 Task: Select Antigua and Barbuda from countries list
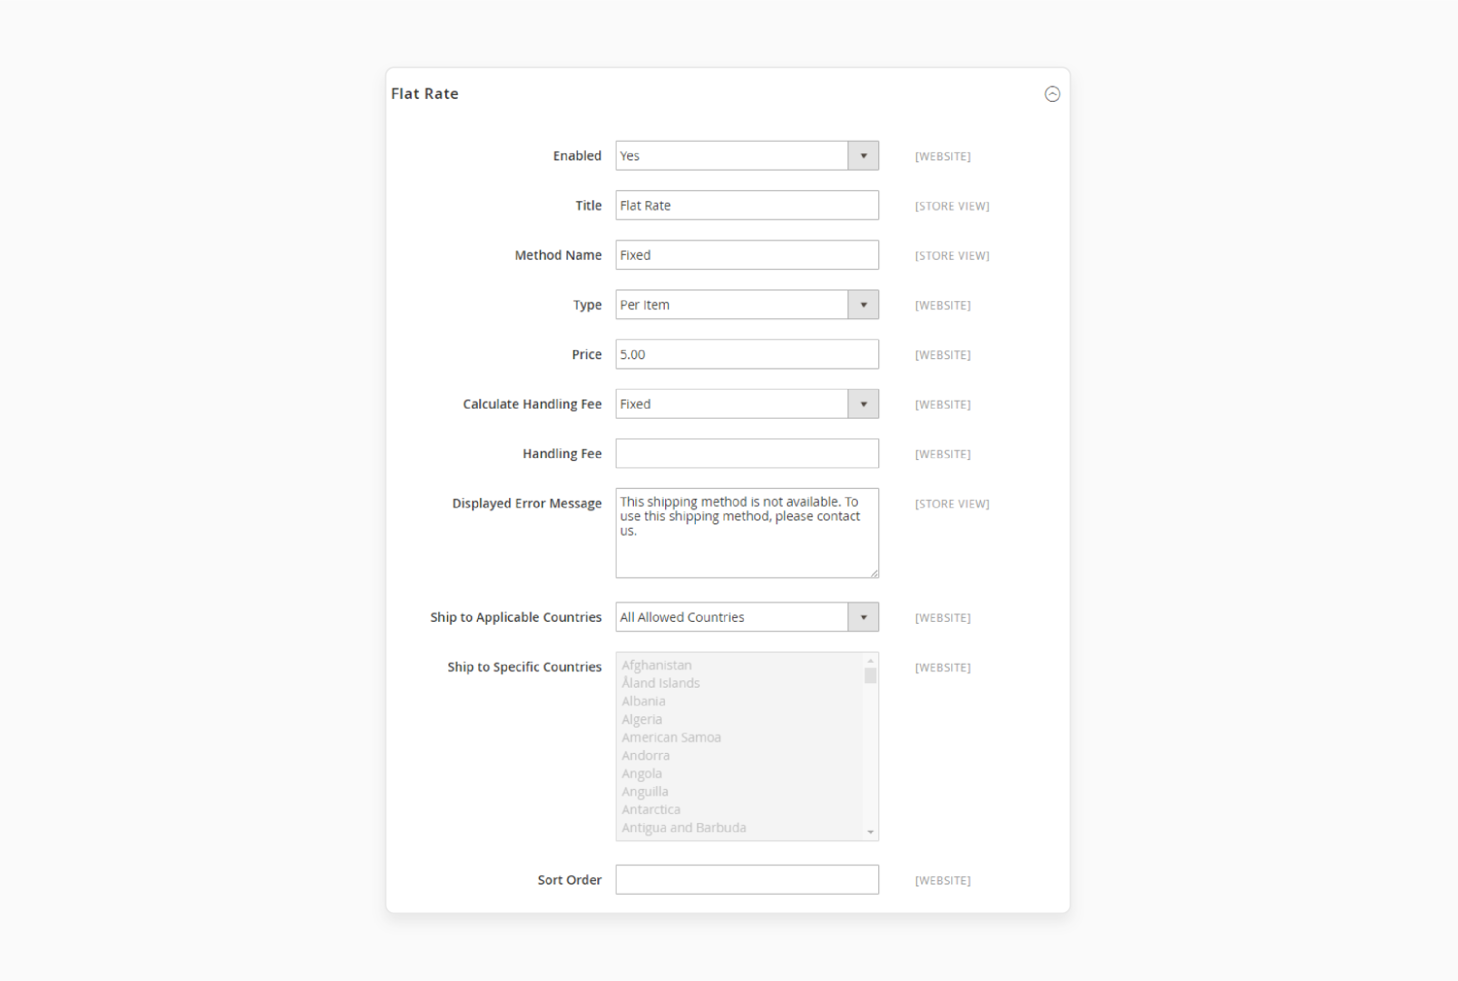click(x=684, y=827)
